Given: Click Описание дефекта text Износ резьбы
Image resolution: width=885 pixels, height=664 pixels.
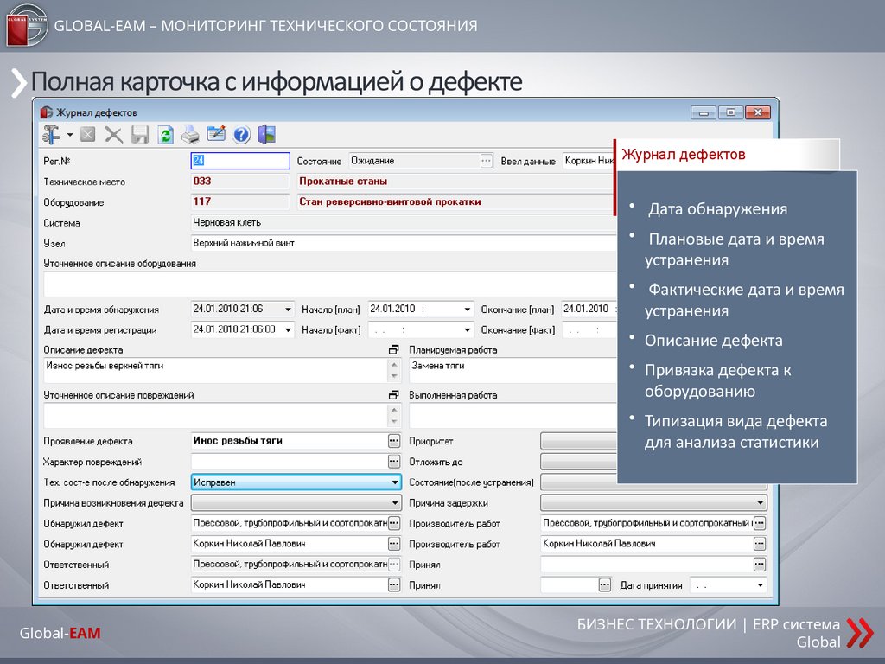Looking at the screenshot, I should [215, 370].
